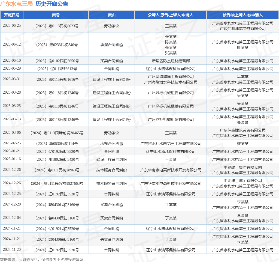This screenshot has height=262, width=279.
Task: Click 买卖合同纠纷 in 2025-06-10 row
Action: (111, 61)
